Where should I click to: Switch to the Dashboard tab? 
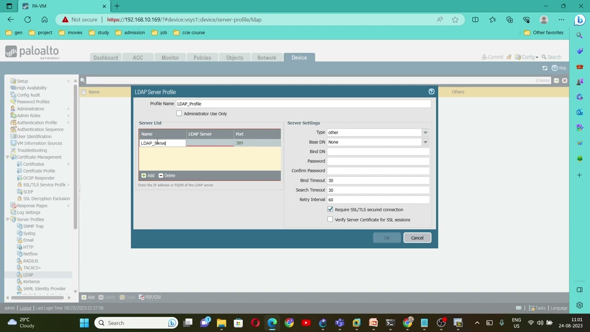106,58
